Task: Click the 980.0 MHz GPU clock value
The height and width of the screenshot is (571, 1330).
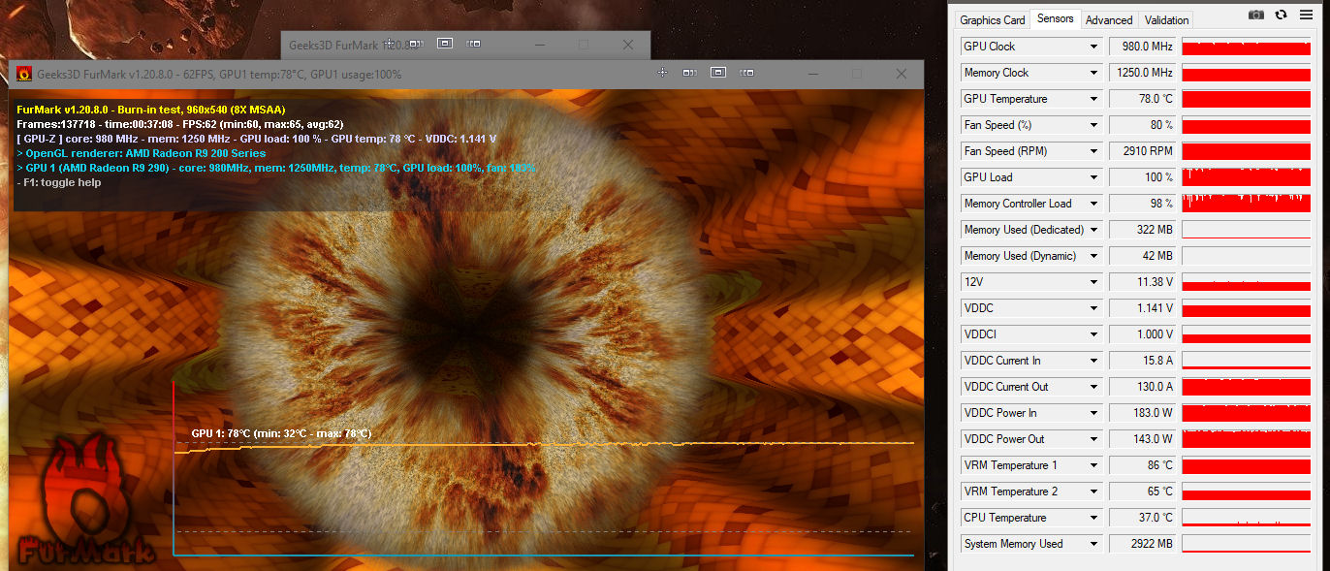Action: click(1143, 47)
